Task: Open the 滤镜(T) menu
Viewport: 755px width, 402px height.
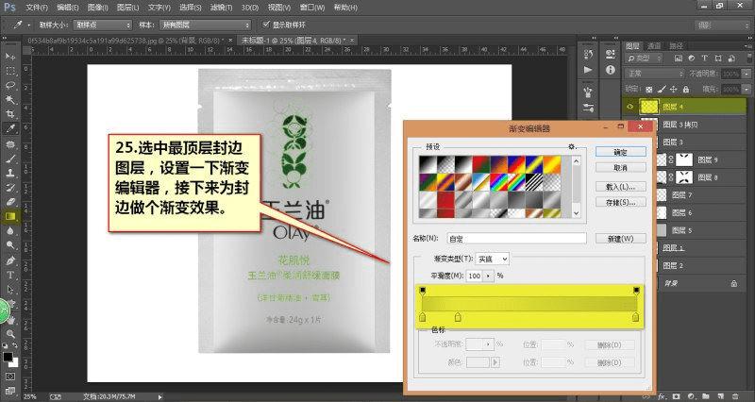Action: (221, 8)
